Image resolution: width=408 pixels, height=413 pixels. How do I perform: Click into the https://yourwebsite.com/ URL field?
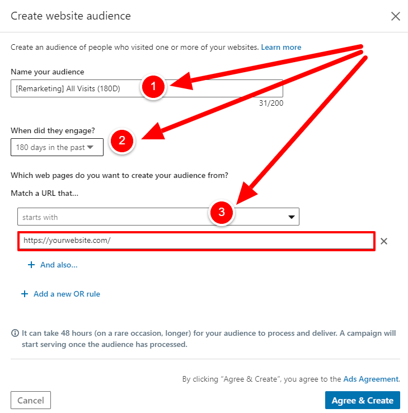[196, 241]
